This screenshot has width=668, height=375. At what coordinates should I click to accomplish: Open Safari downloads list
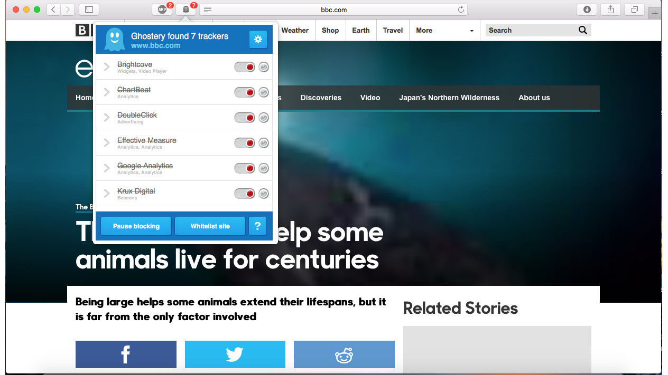[587, 9]
